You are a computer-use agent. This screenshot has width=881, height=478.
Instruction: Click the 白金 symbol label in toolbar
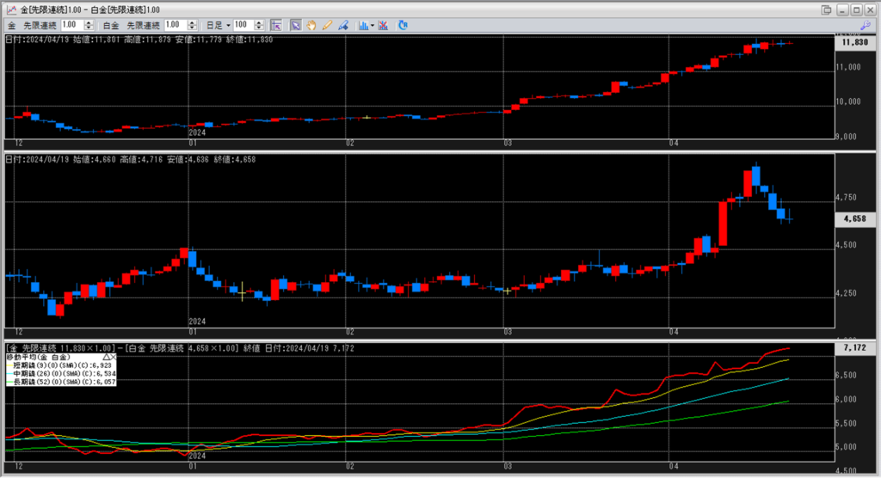tap(112, 26)
